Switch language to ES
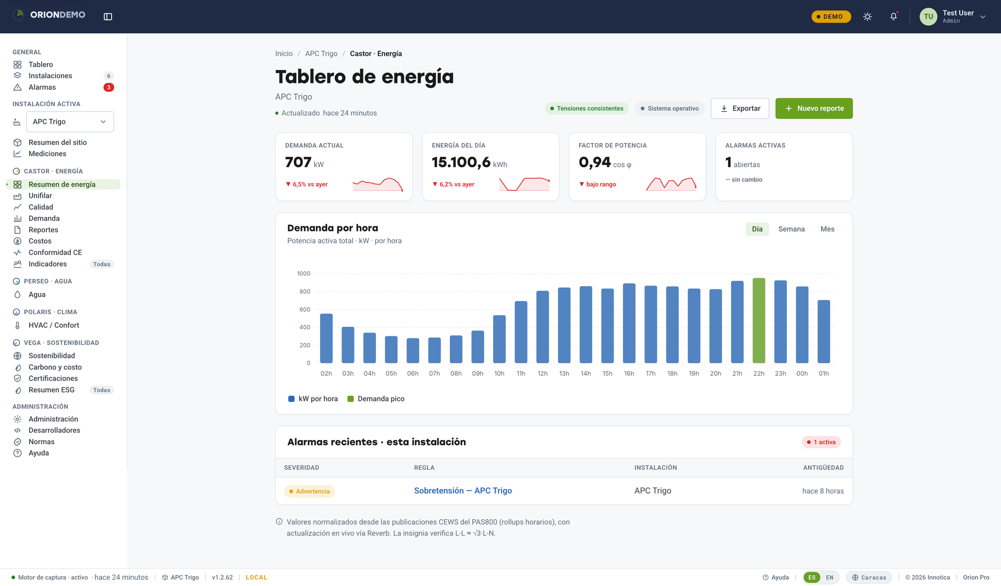 [812, 578]
